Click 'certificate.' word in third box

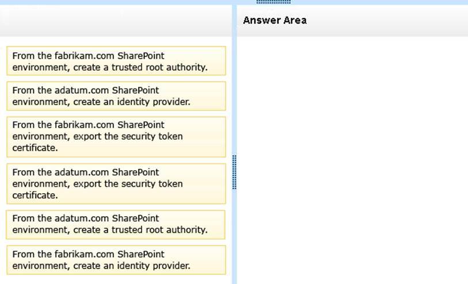[35, 148]
